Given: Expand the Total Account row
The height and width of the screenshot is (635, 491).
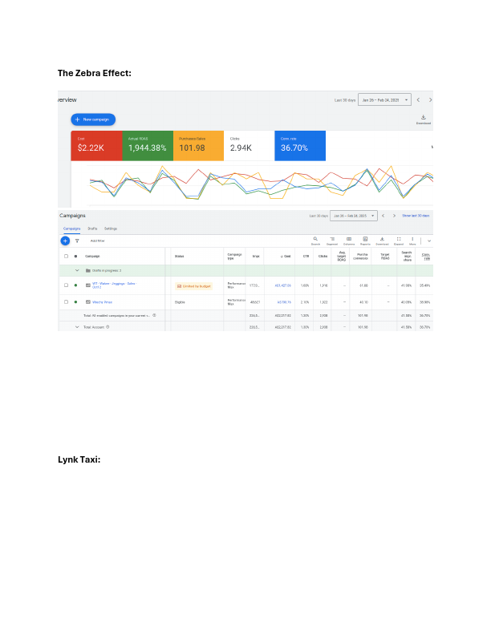Looking at the screenshot, I should pyautogui.click(x=77, y=327).
